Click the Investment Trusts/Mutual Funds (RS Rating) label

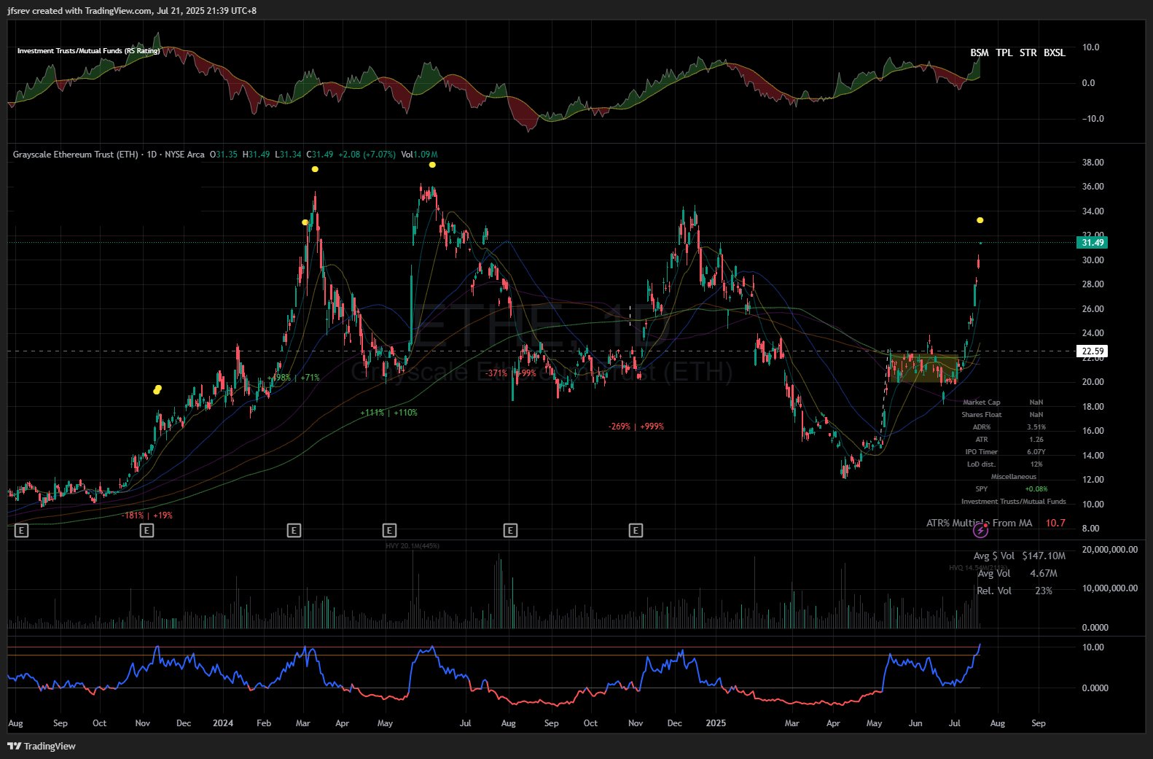pyautogui.click(x=88, y=51)
